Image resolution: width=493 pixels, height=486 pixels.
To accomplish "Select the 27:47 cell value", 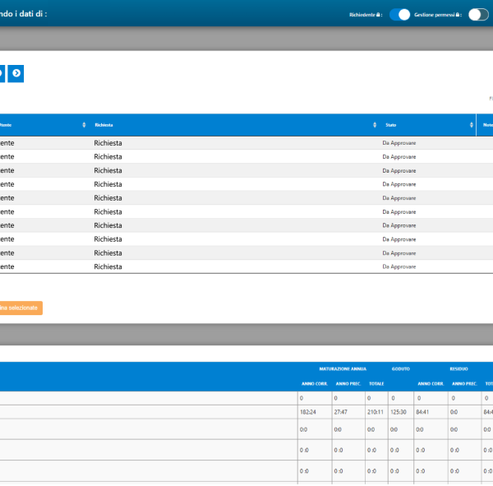I will tap(340, 412).
